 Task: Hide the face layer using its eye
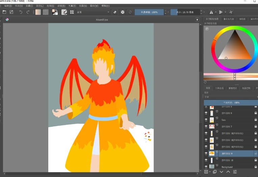point(206,120)
